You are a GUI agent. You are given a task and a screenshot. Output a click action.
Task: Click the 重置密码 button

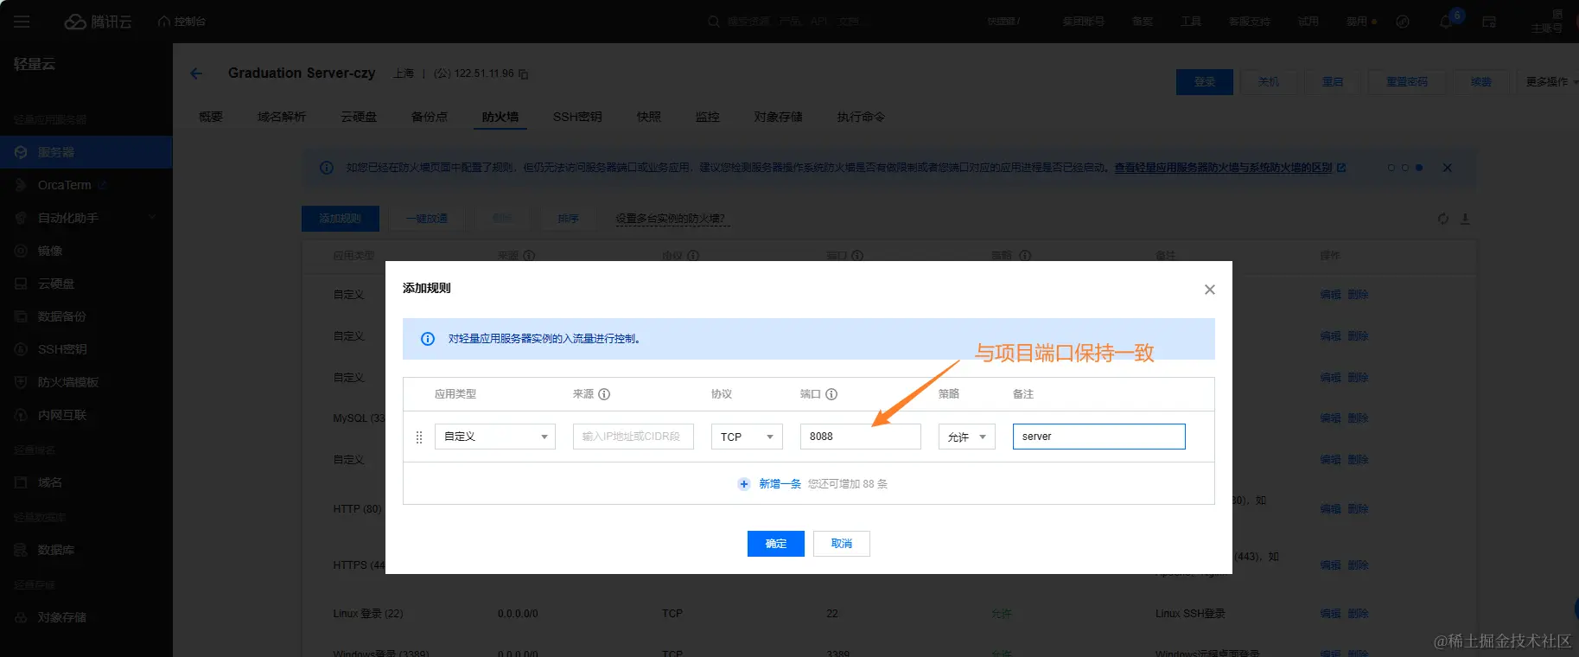(x=1407, y=82)
